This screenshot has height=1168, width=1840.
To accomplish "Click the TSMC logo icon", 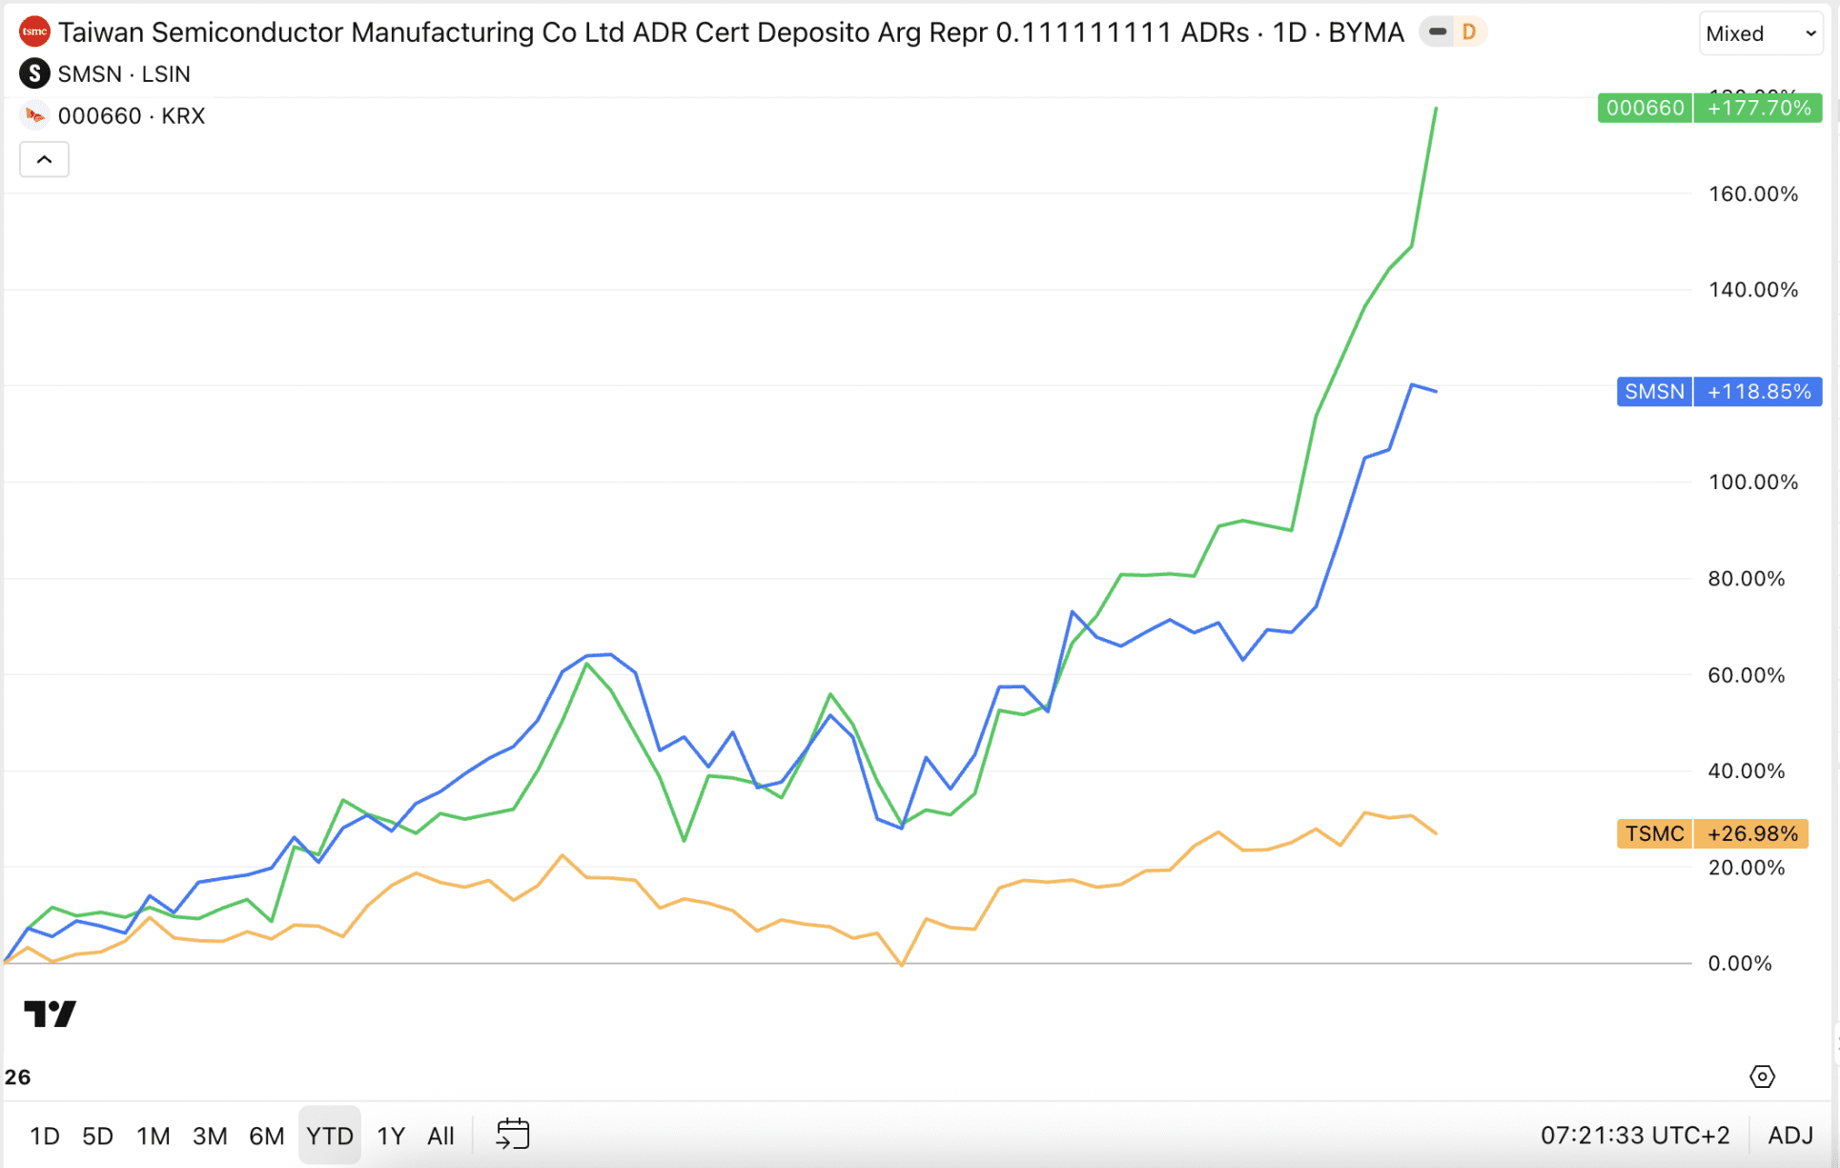I will pyautogui.click(x=34, y=32).
